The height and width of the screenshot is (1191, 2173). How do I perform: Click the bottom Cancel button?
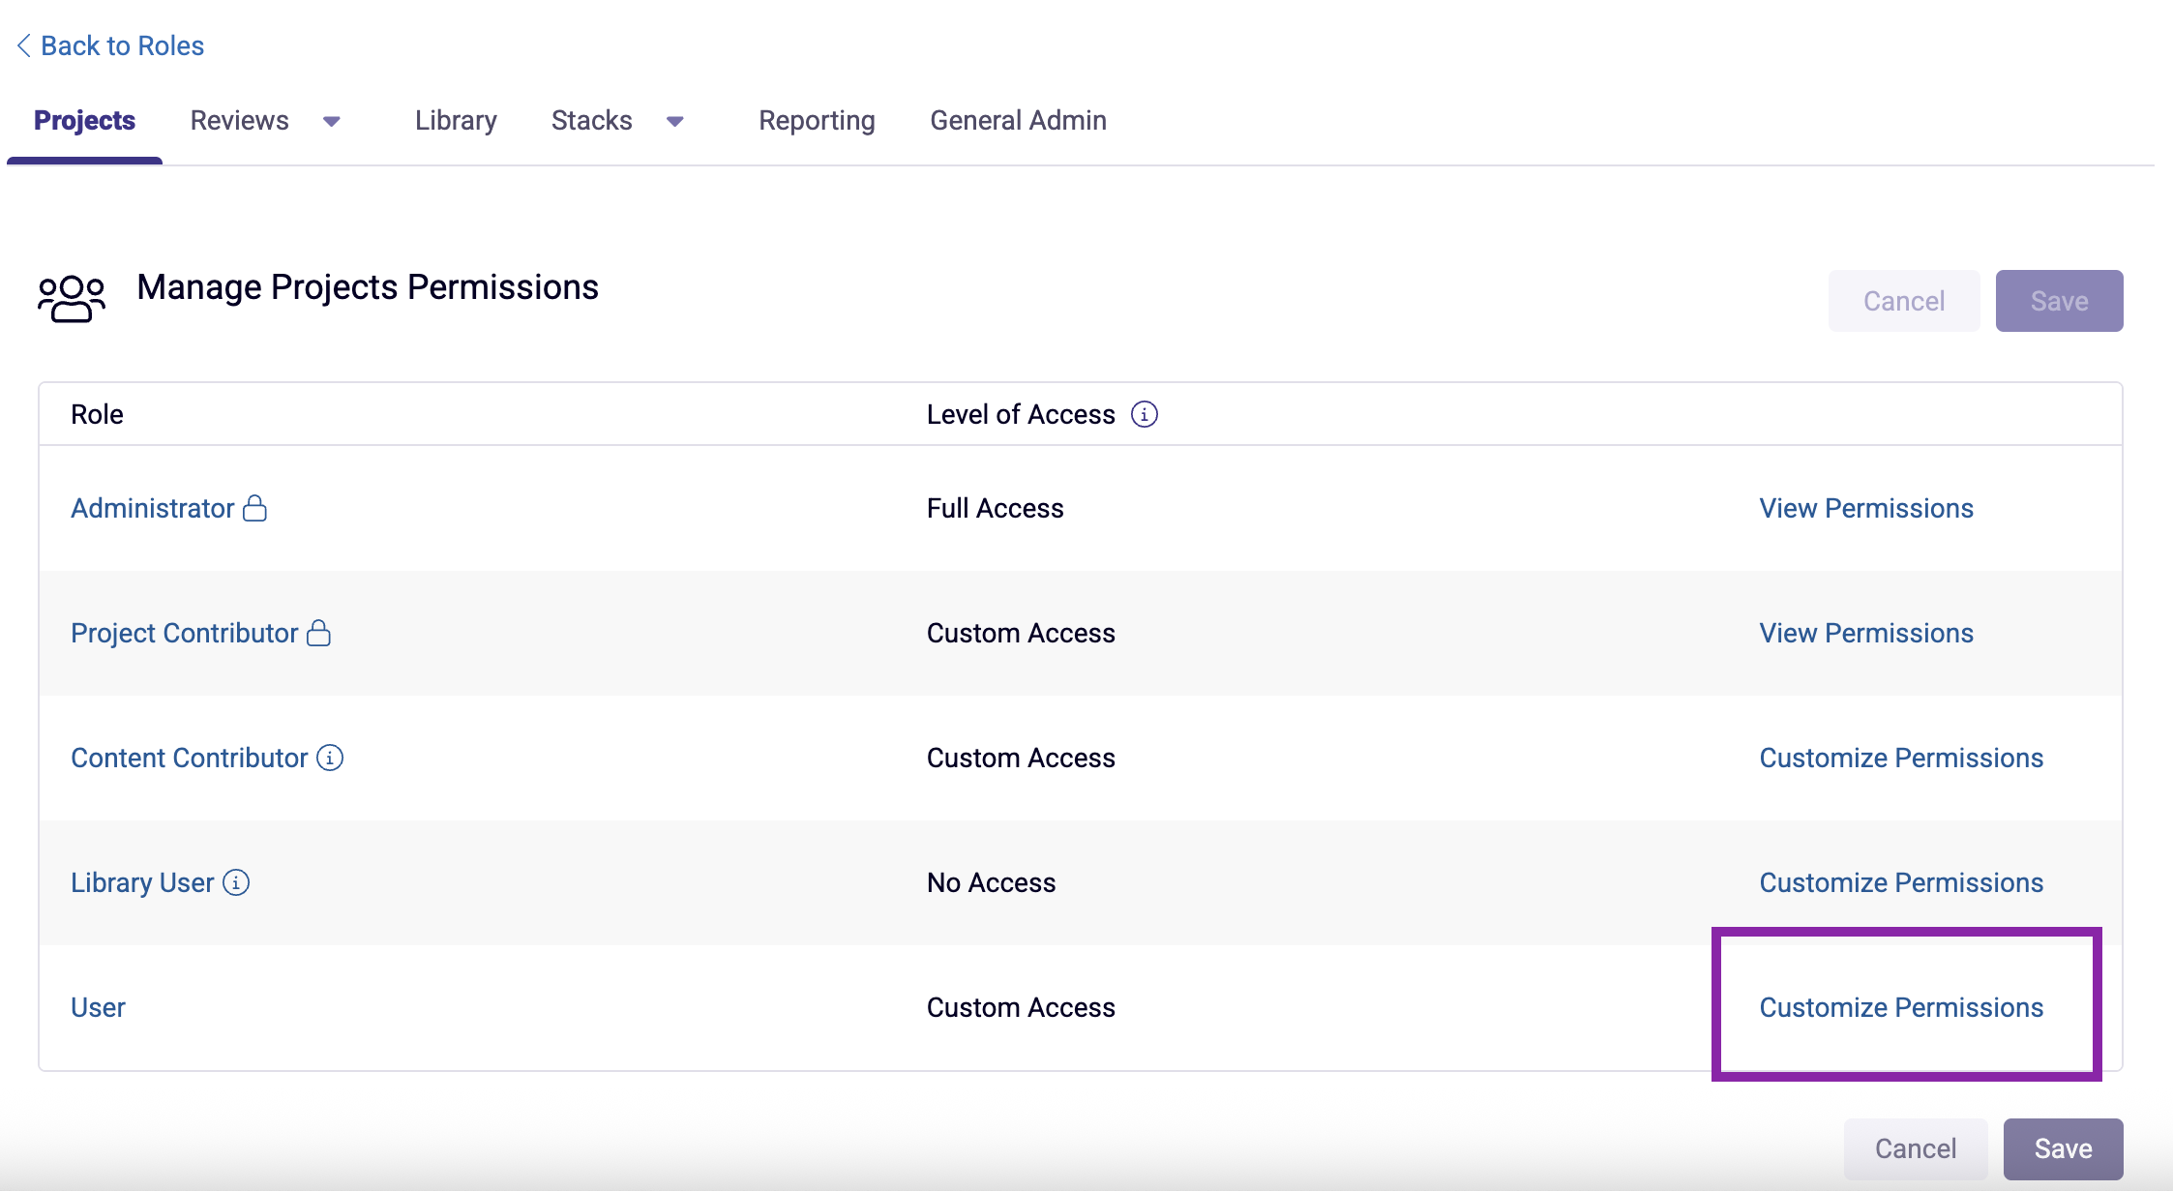[1915, 1148]
